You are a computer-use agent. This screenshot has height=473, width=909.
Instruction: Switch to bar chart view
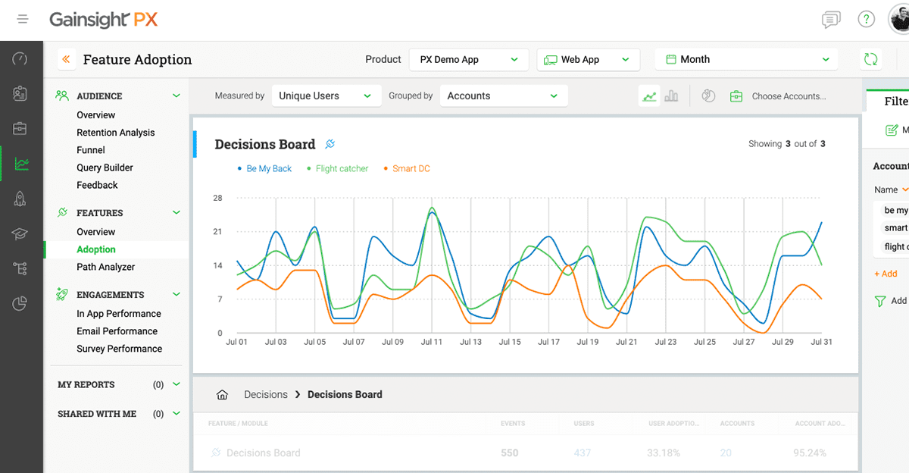tap(671, 96)
